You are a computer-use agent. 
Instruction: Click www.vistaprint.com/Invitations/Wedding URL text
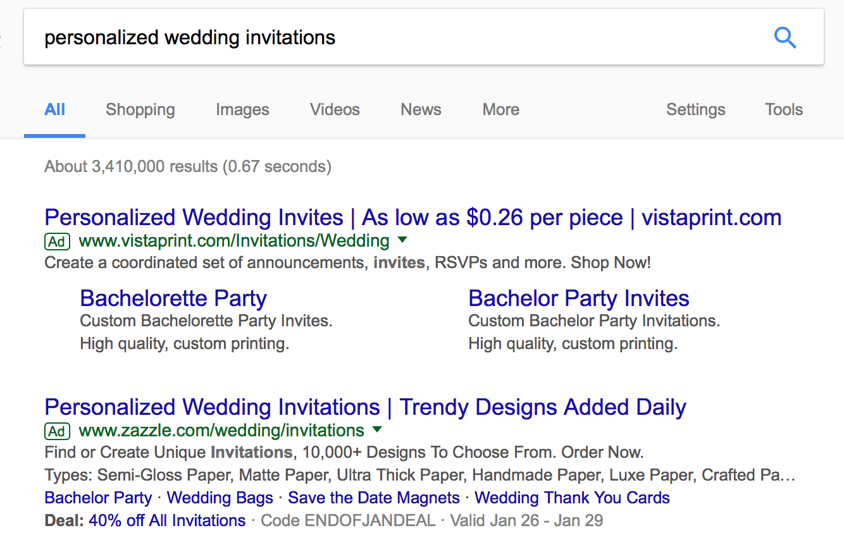tap(234, 241)
